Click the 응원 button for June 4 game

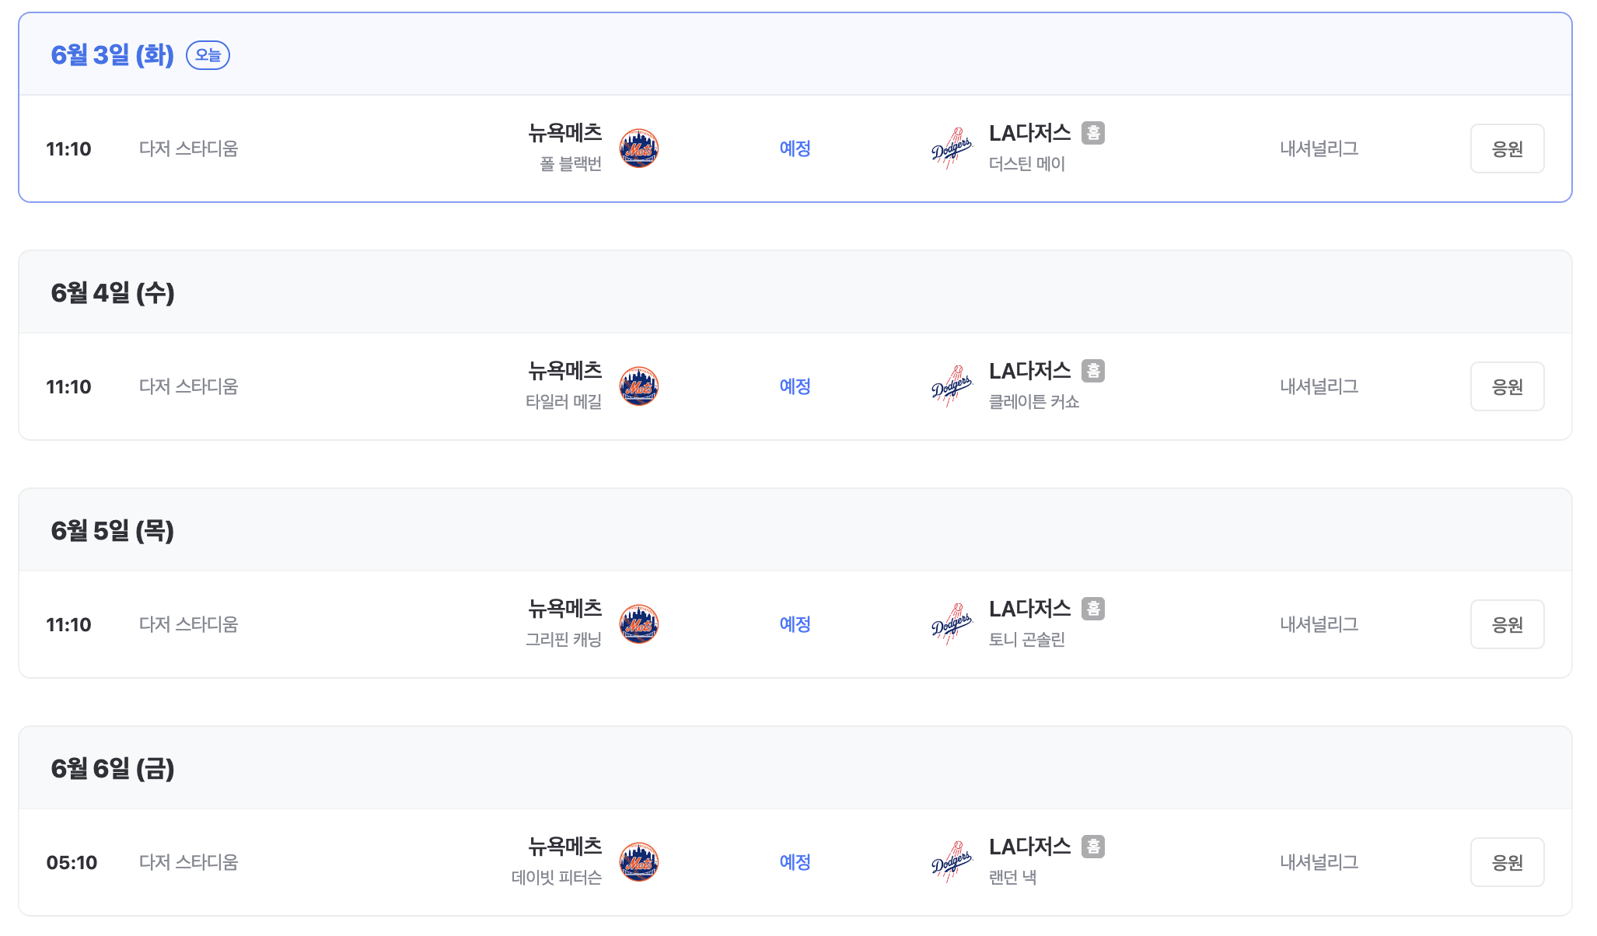(x=1507, y=386)
